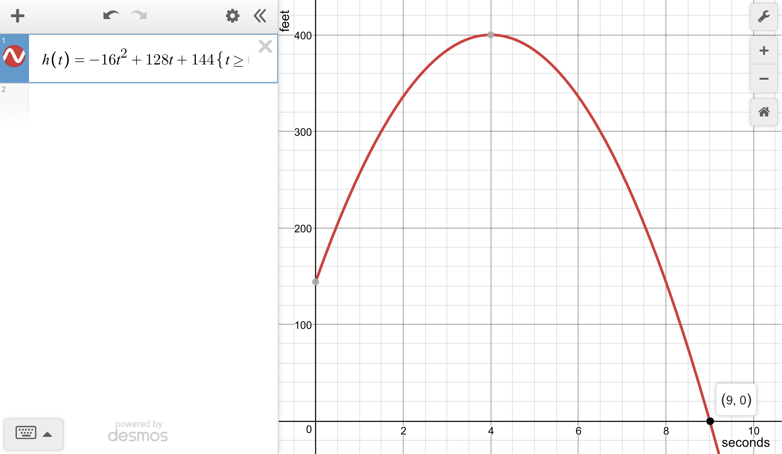Click the empty expression row 2
This screenshot has height=454, width=782.
(x=153, y=102)
